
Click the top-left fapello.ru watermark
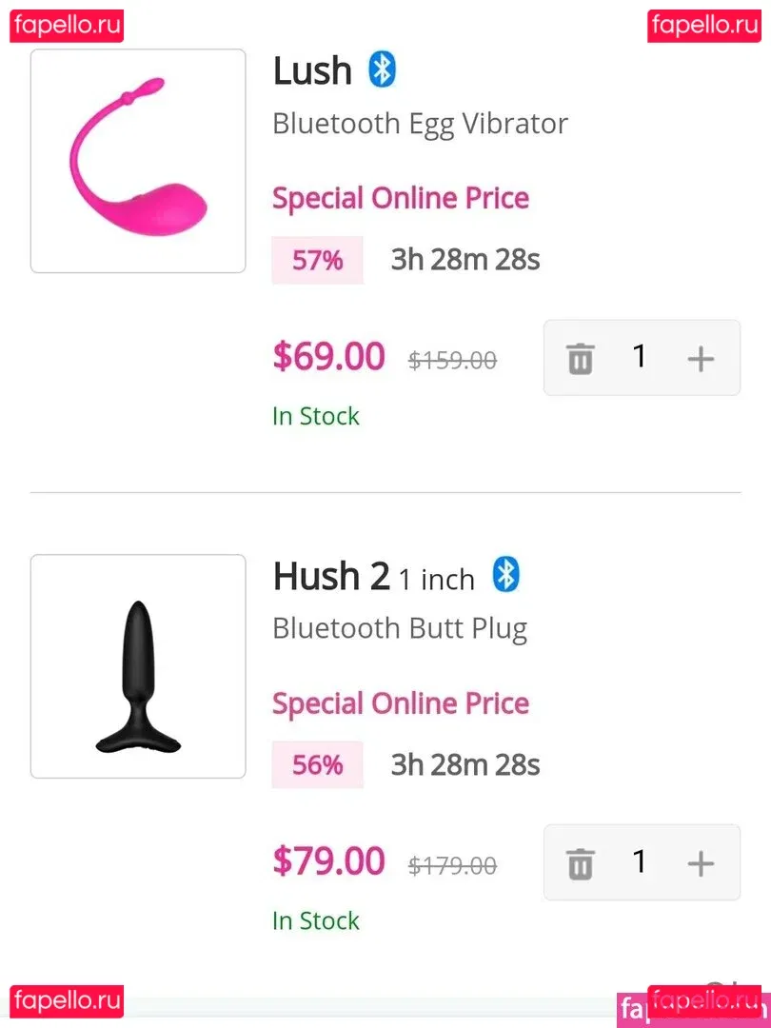pos(67,26)
